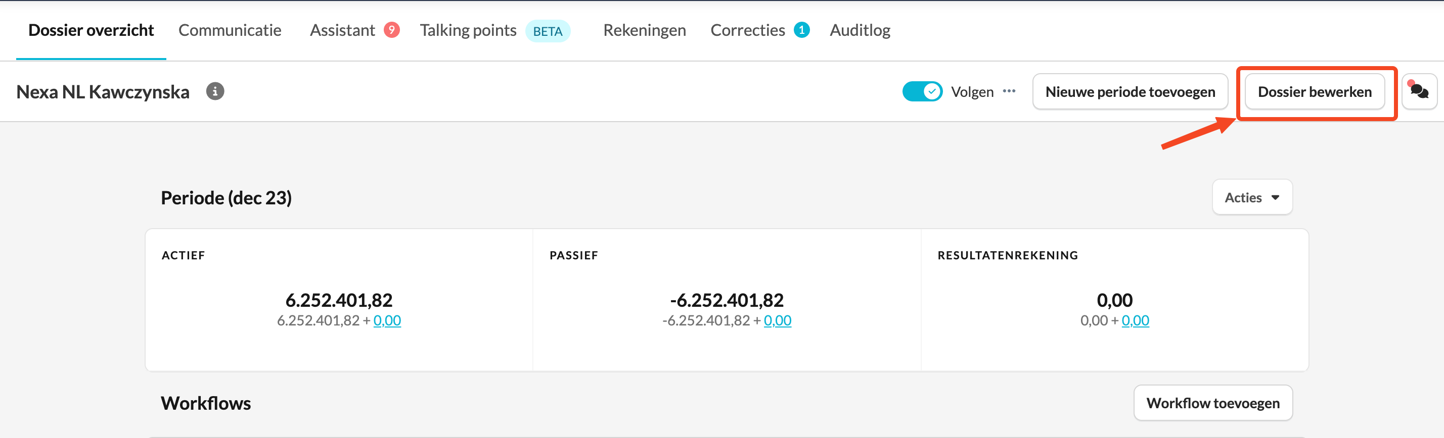Go to the Talking points tab

468,30
